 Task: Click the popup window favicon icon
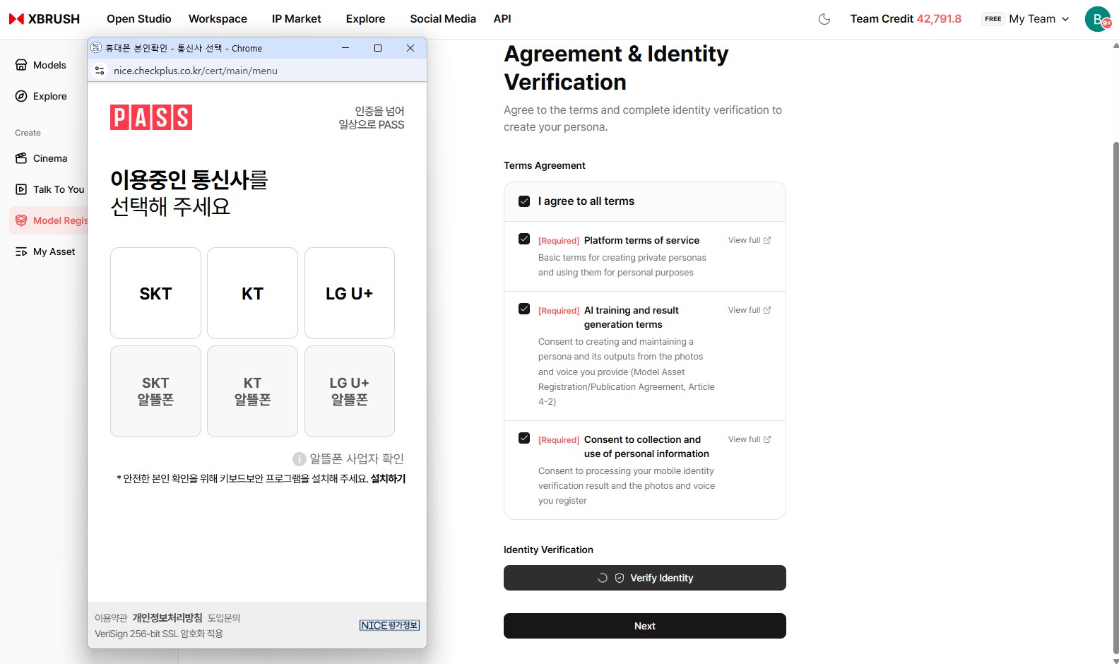[97, 48]
